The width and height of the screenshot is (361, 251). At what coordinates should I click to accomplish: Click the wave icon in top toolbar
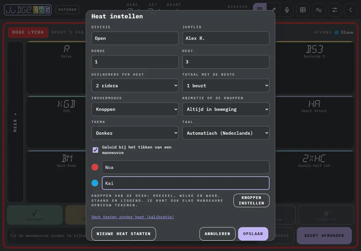tap(319, 10)
